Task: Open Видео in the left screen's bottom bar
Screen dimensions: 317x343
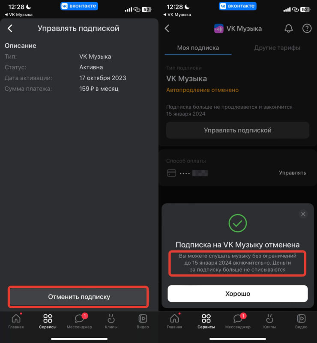Action: click(143, 321)
